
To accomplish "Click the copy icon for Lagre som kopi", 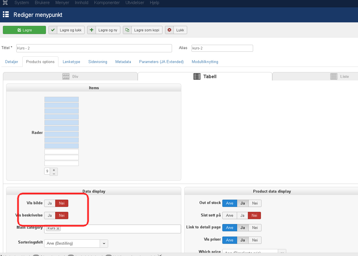I will tap(127, 30).
